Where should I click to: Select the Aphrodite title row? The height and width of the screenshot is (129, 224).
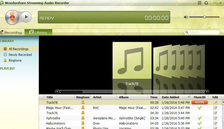click(x=53, y=118)
